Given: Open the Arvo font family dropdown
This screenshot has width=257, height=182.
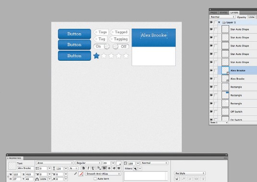Looking at the screenshot, I should coord(55,163).
